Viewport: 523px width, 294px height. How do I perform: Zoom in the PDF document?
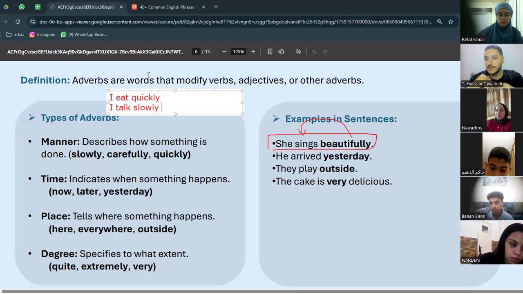[x=253, y=52]
